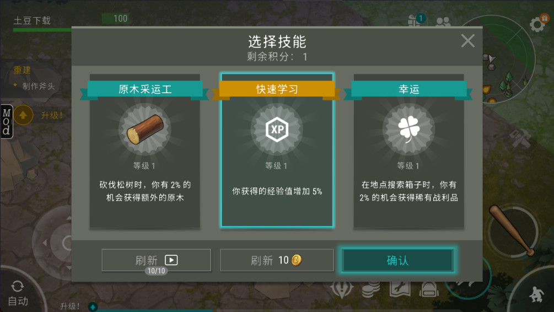Select the 原木采运工 log skill icon
Image resolution: width=554 pixels, height=312 pixels.
pos(145,130)
